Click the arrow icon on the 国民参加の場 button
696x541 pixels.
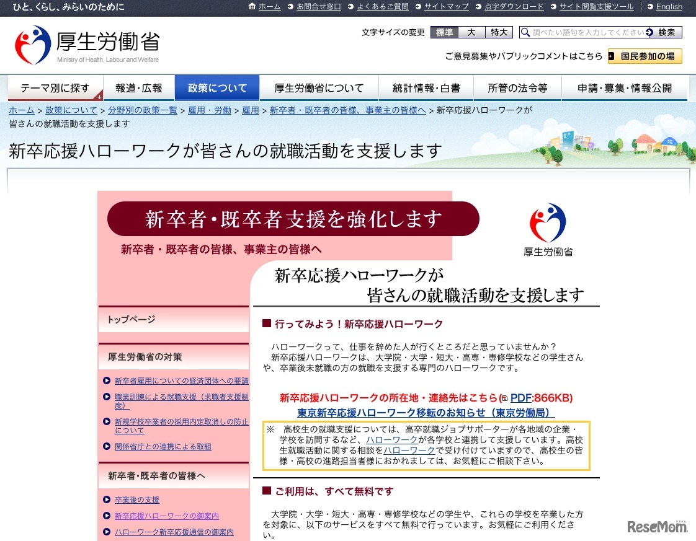(x=611, y=56)
